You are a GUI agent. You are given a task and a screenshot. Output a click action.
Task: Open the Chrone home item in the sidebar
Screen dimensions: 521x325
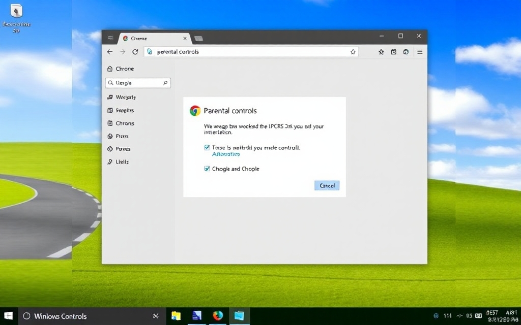click(x=121, y=69)
